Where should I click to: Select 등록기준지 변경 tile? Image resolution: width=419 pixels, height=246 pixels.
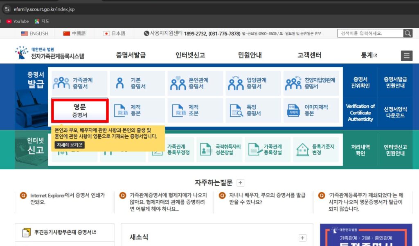click(x=316, y=150)
